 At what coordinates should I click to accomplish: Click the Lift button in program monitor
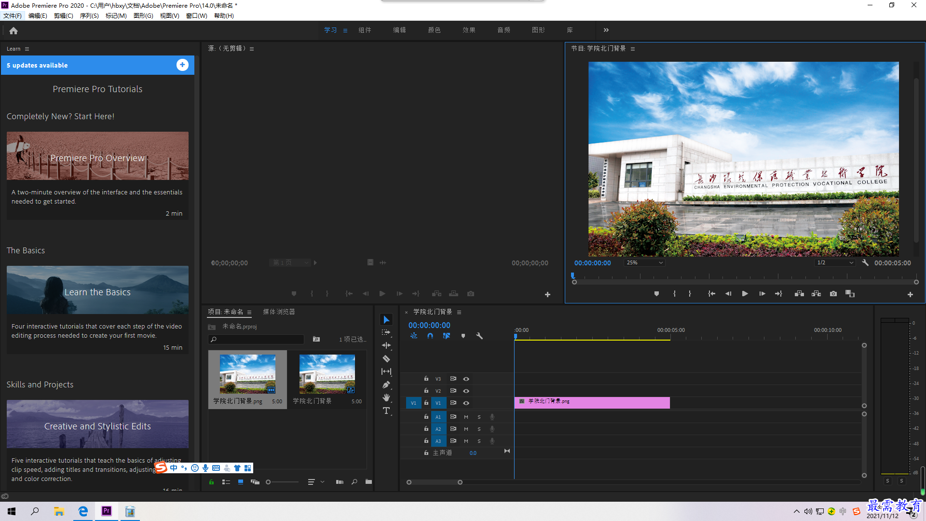tap(799, 294)
